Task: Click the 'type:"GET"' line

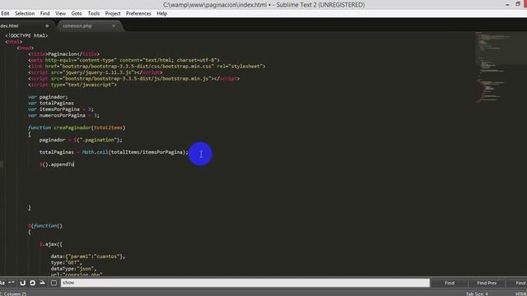Action: tap(66, 262)
